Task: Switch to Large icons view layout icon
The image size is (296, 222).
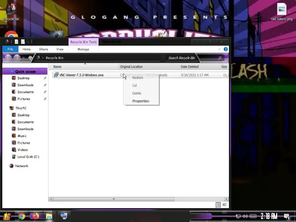Action: 225,205
